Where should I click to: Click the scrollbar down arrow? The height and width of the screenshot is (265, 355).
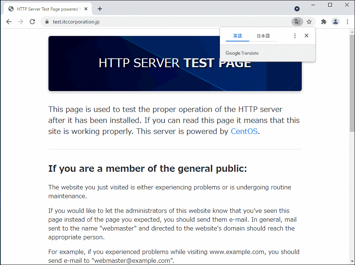352,262
